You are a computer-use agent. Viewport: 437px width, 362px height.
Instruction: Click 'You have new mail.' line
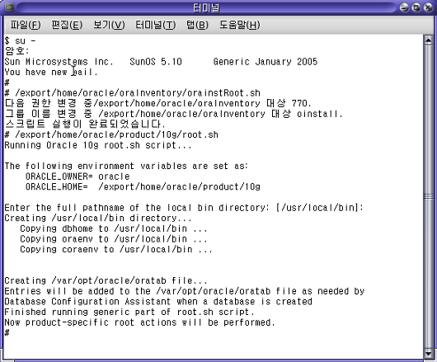51,73
